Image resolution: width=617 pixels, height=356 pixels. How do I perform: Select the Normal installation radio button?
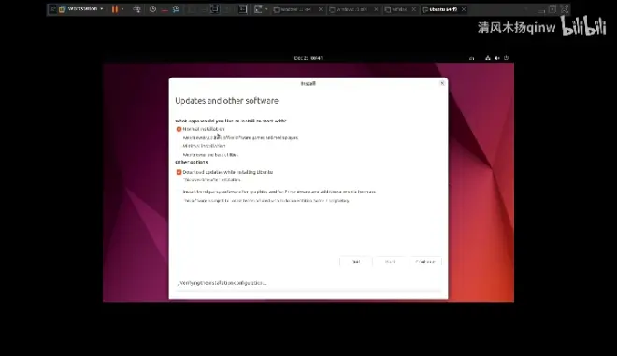[x=179, y=129]
